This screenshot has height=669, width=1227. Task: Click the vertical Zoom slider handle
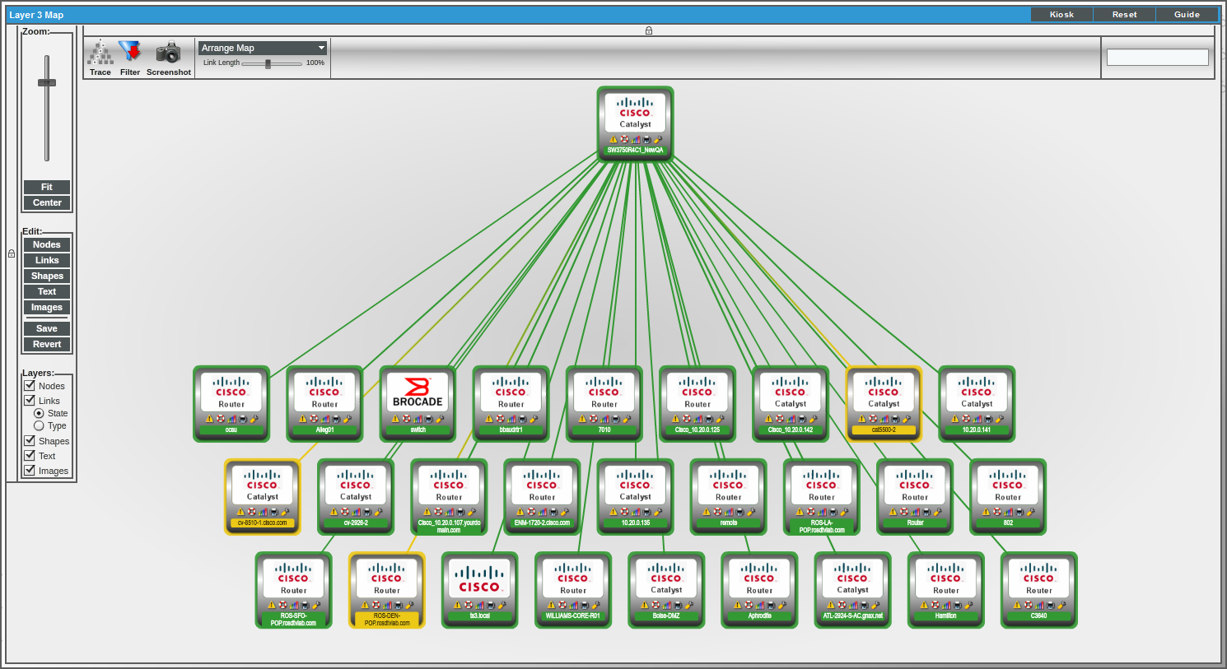point(47,82)
